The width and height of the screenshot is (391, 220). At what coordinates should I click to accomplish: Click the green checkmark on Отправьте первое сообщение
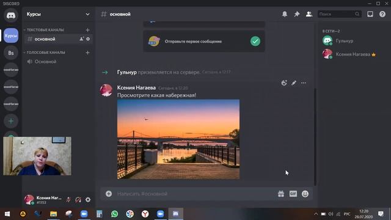coord(255,41)
